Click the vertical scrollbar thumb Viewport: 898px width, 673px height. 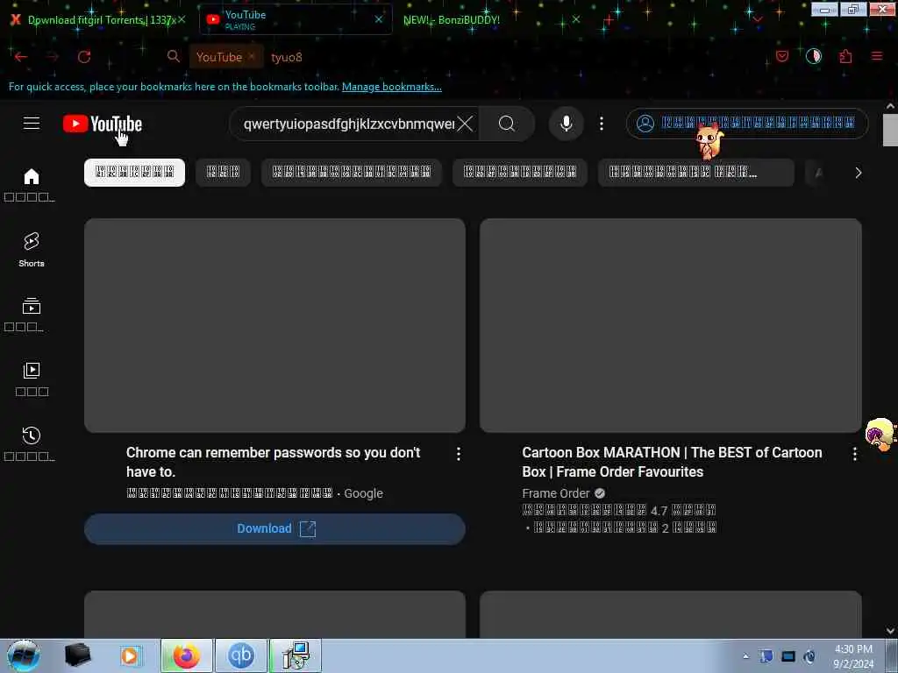point(890,130)
